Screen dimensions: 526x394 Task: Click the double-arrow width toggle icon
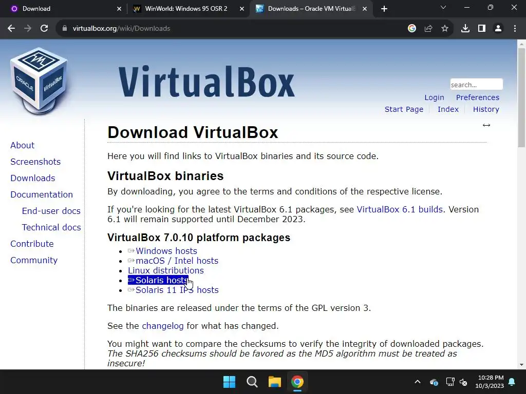[486, 125]
